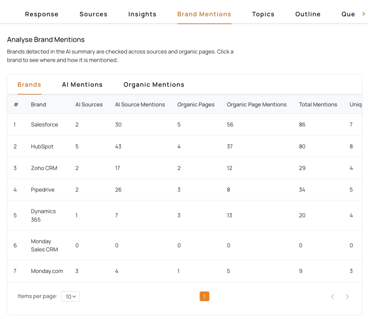
Task: Switch to the Insights tab
Action: click(x=142, y=14)
